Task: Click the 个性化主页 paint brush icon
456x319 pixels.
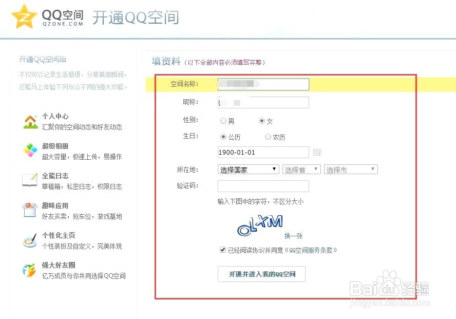Action: click(x=30, y=240)
